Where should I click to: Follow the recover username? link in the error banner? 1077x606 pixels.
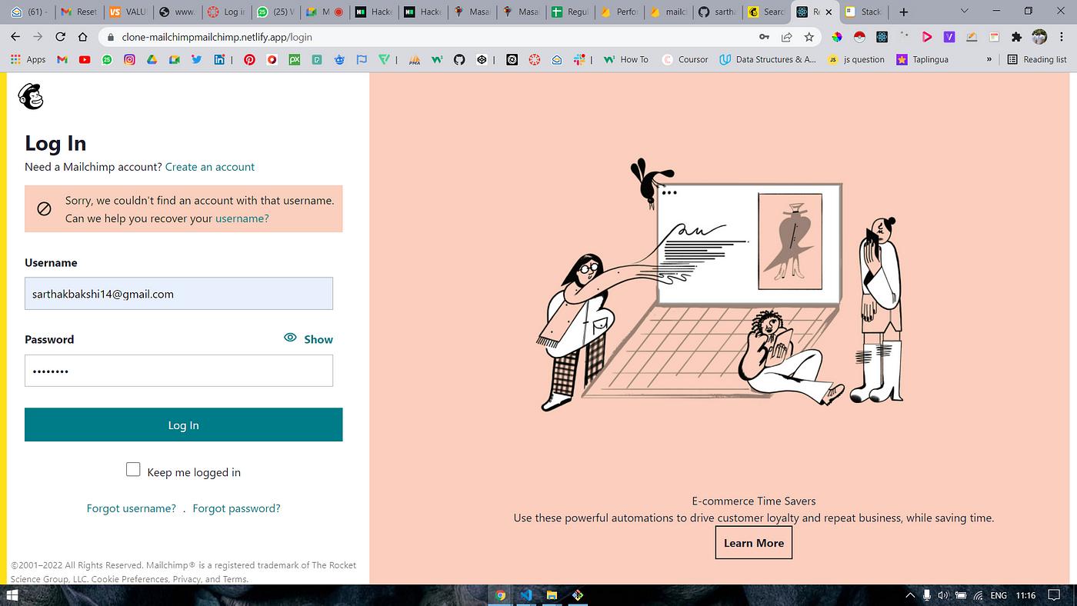[x=242, y=218]
